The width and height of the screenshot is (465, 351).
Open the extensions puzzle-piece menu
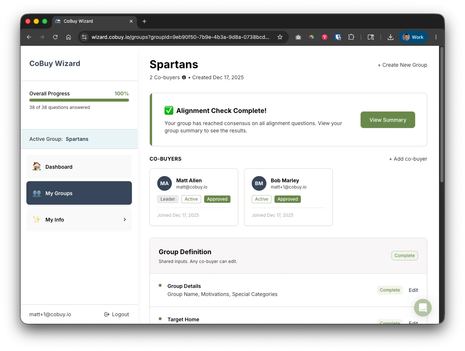(351, 37)
